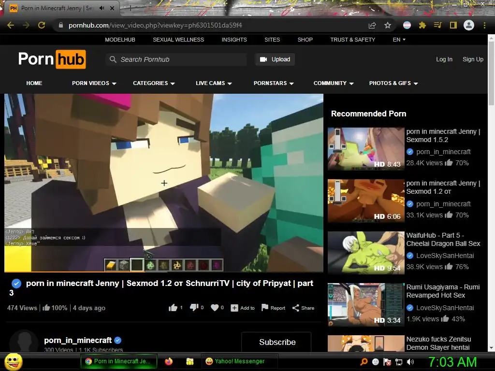This screenshot has height=371, width=495.
Task: Close the current browser tab
Action: click(112, 8)
